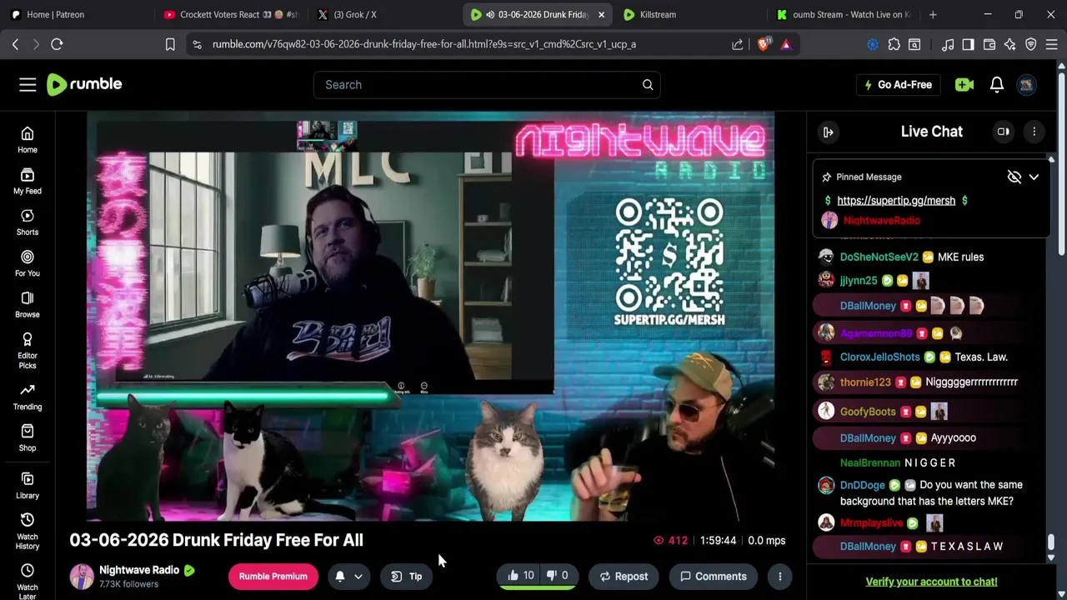
Task: Open the Brave VPN shield icon
Action: point(1031,44)
